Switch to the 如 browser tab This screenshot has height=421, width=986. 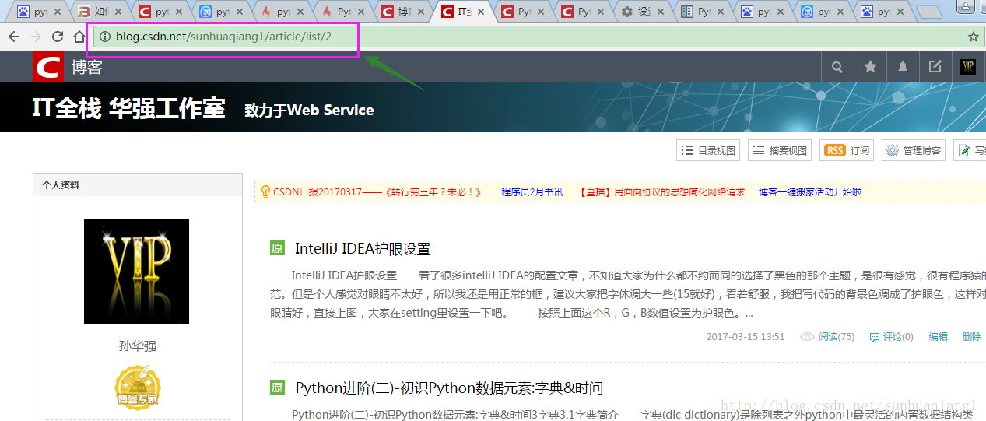coord(100,12)
